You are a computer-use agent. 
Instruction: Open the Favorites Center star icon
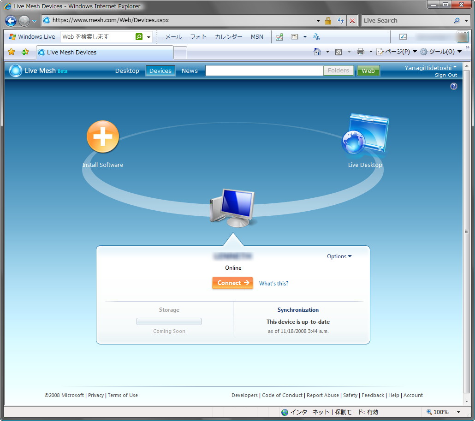(11, 52)
